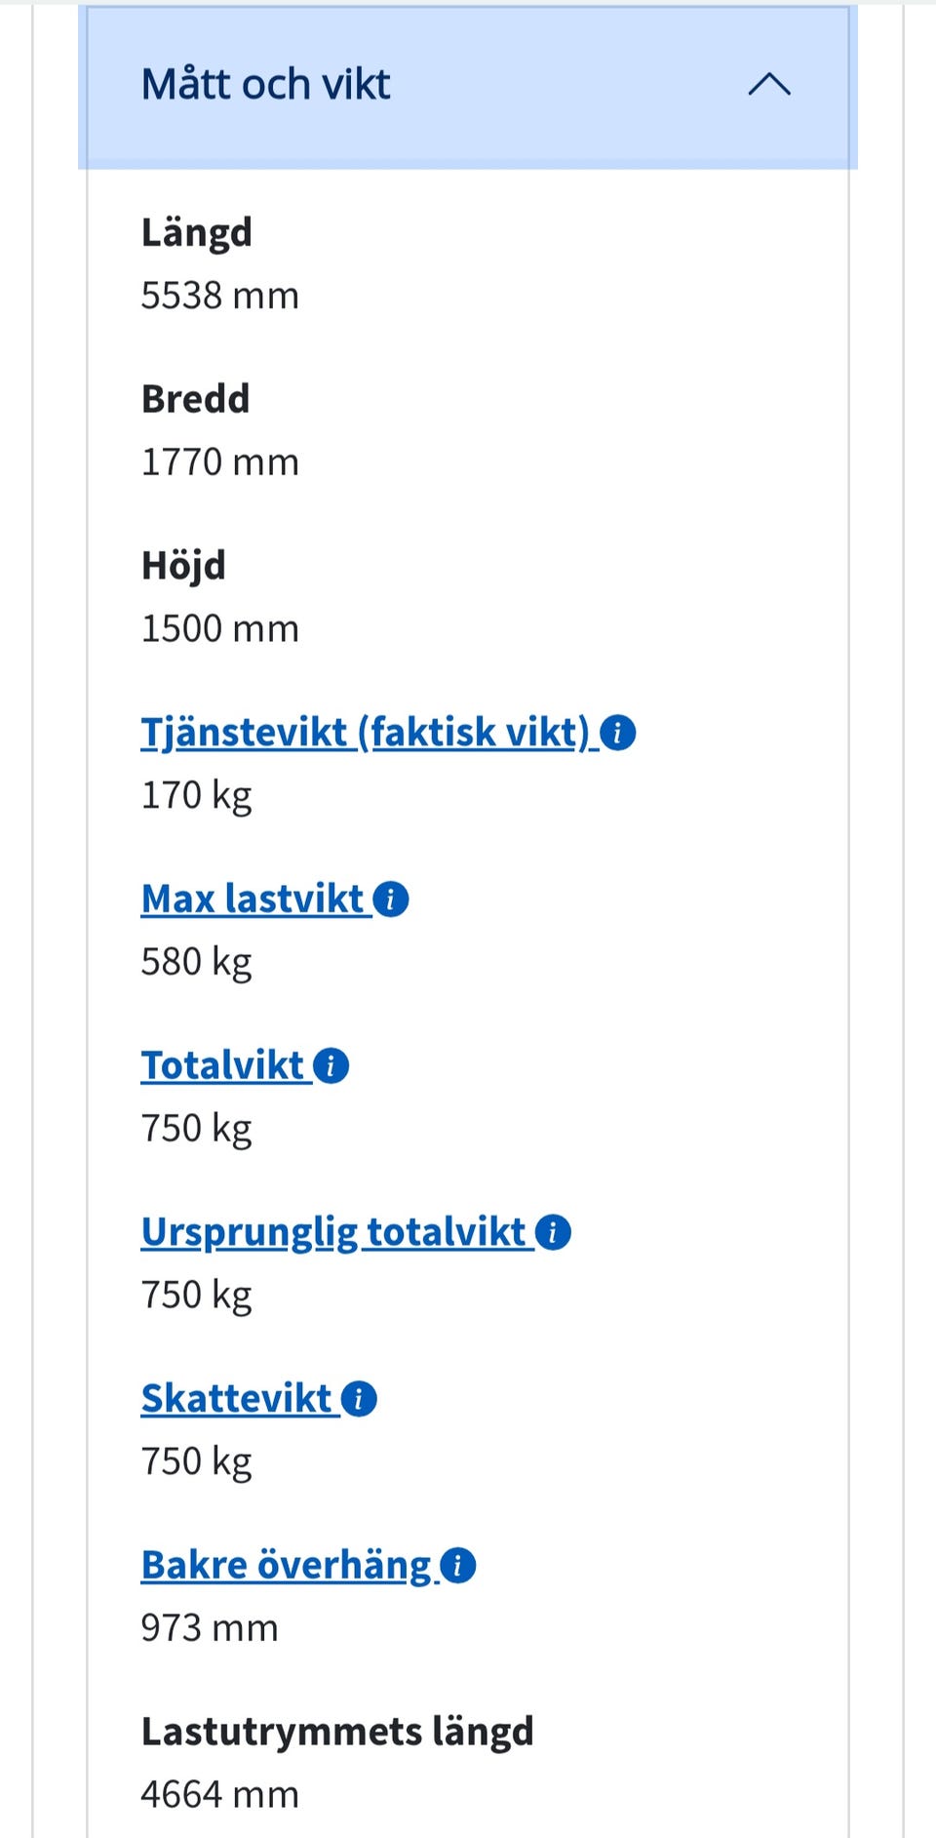Follow the Bakre överhäng link
Screen dimensions: 936x1838
(x=286, y=1566)
